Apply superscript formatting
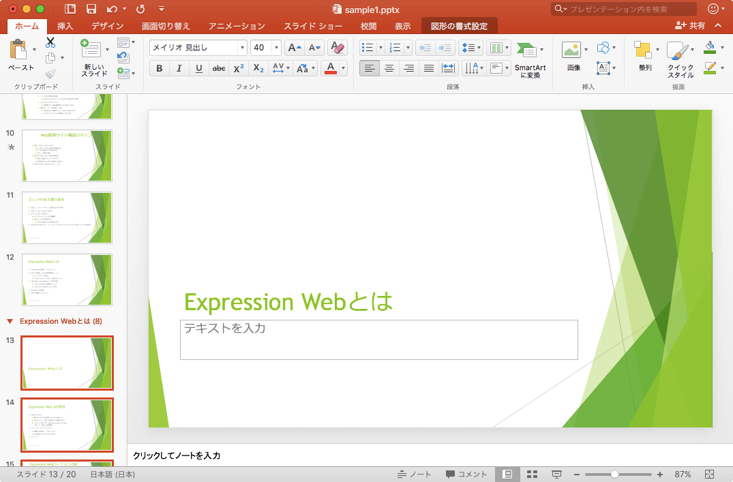This screenshot has height=482, width=733. 239,68
